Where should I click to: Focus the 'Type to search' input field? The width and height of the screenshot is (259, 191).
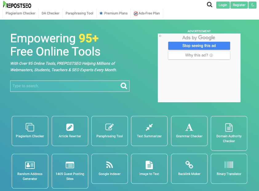pyautogui.click(x=70, y=86)
